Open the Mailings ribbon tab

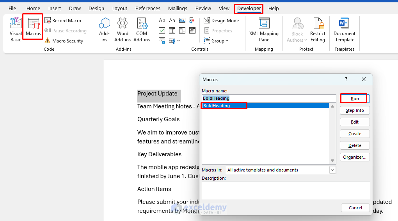click(x=178, y=8)
